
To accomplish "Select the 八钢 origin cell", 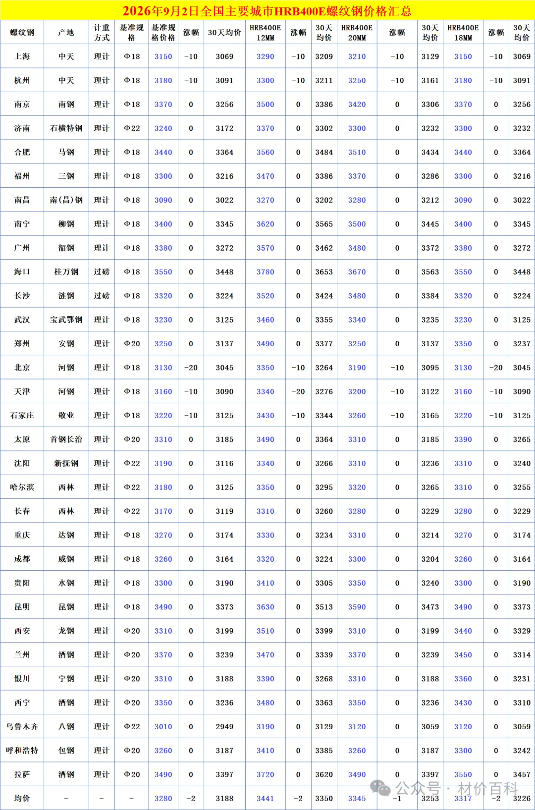I will [66, 726].
